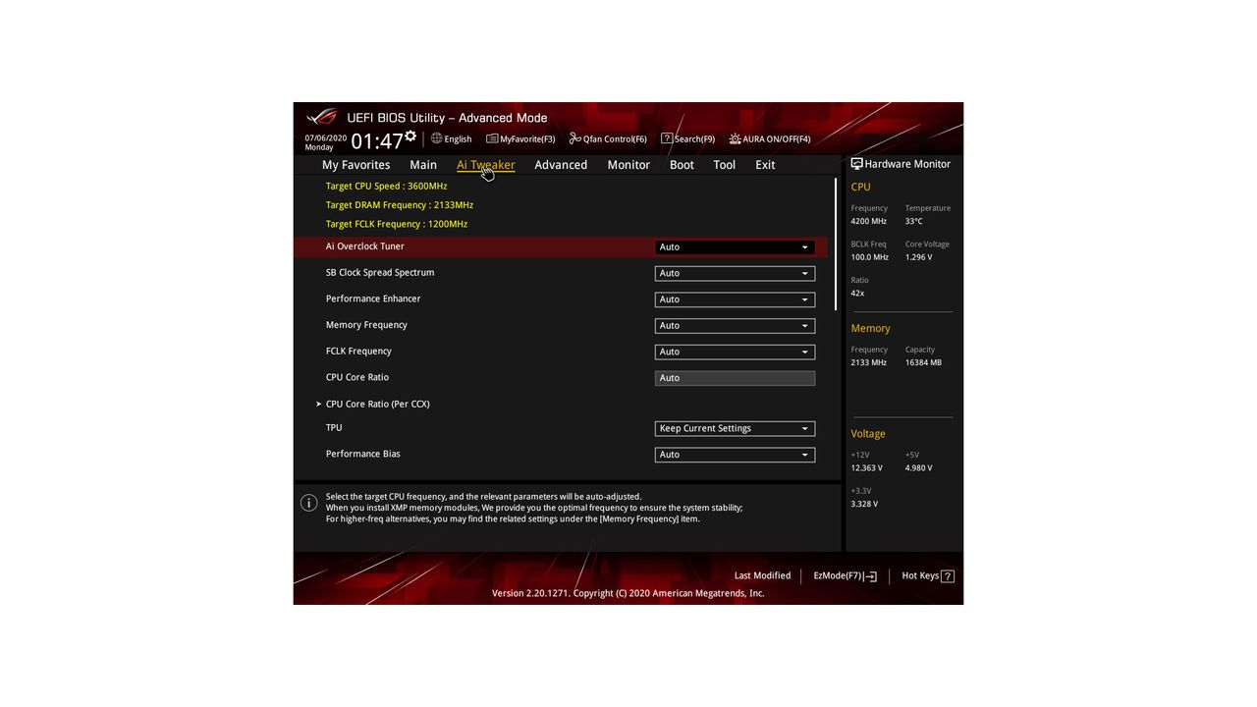The width and height of the screenshot is (1257, 707).
Task: Click the Ratio 42x value
Action: [857, 294]
